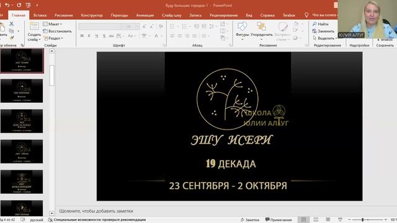Click the Справка help tab
This screenshot has width=397, height=223.
(x=267, y=15)
